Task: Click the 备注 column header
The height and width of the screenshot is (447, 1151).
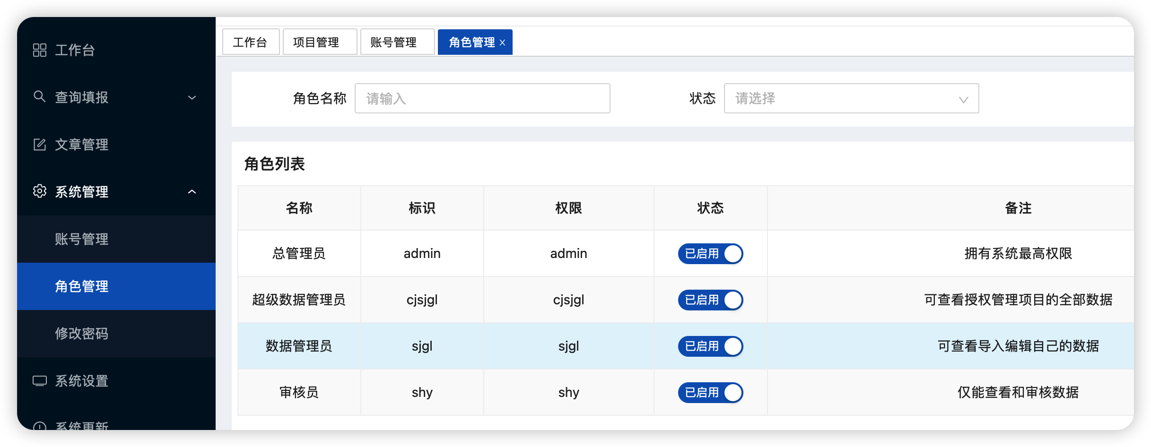Action: pyautogui.click(x=1018, y=208)
